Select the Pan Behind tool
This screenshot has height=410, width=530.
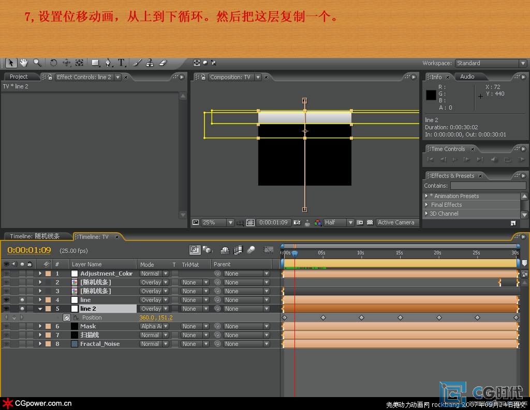pyautogui.click(x=79, y=63)
